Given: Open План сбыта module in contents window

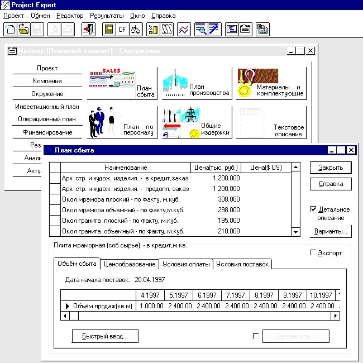Looking at the screenshot, I should (122, 83).
